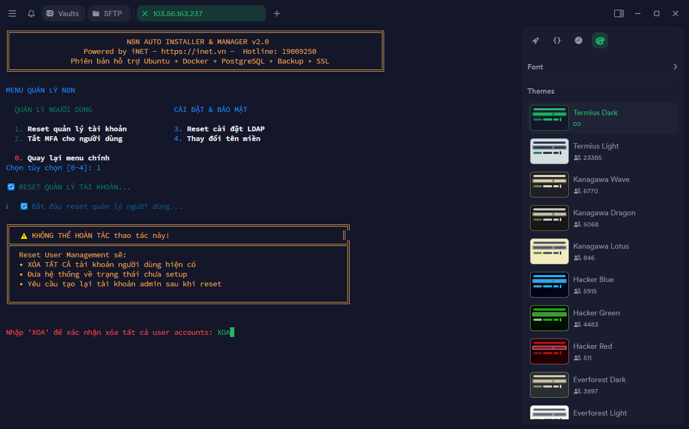Click the 'MENU QUẢN LÝ N8N' heading
The width and height of the screenshot is (689, 429).
(x=40, y=90)
